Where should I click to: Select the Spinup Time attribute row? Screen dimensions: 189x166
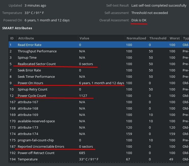coord(99,57)
